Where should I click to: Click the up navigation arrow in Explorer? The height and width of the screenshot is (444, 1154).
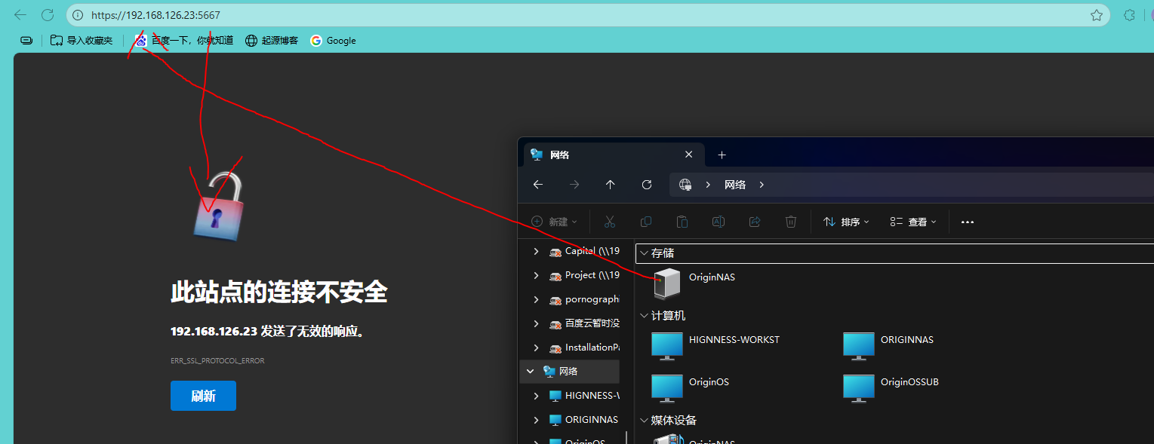point(610,184)
